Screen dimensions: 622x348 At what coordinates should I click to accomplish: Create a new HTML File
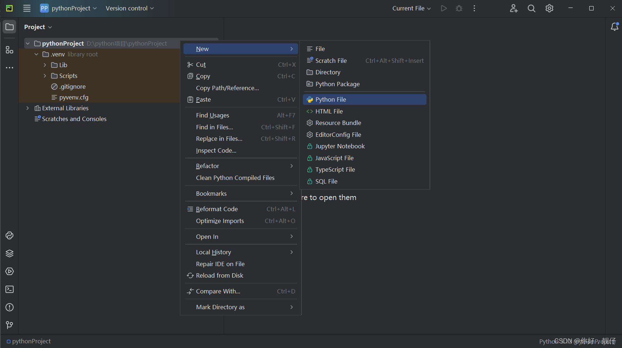(x=365, y=111)
